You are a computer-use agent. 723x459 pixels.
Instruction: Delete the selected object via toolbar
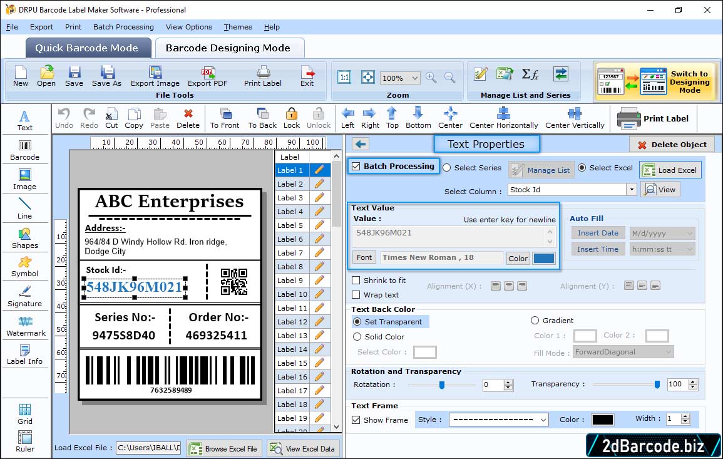tap(188, 118)
